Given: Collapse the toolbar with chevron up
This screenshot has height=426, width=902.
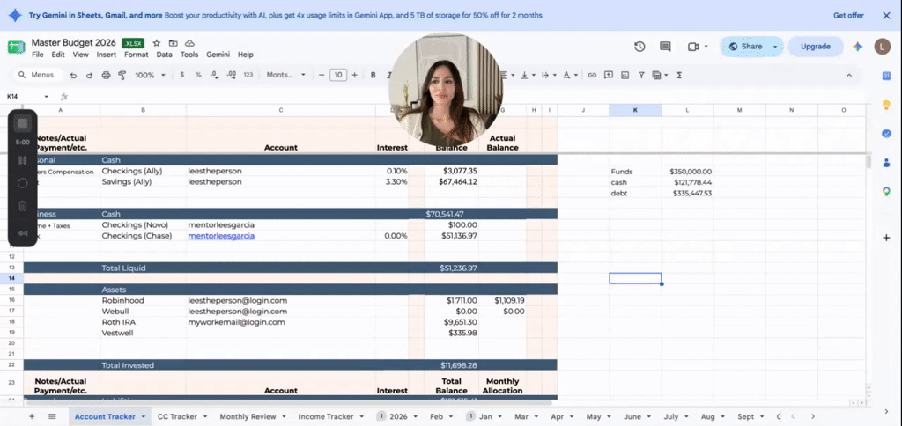Looking at the screenshot, I should (x=849, y=76).
